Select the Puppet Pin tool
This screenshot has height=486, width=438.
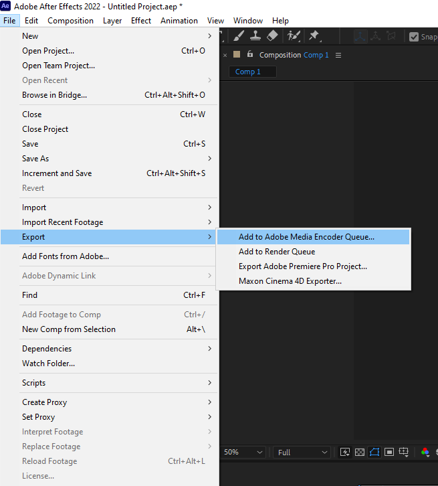coord(314,36)
